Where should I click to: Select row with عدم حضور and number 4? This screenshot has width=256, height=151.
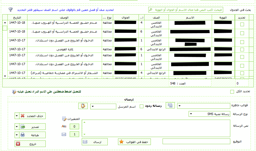[242, 24]
